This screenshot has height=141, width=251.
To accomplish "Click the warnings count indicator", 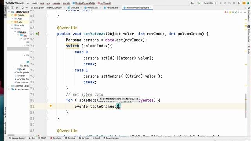I will coord(231,12).
